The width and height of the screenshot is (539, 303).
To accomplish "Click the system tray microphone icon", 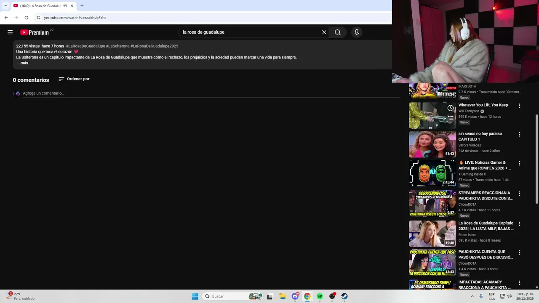I will [x=481, y=296].
